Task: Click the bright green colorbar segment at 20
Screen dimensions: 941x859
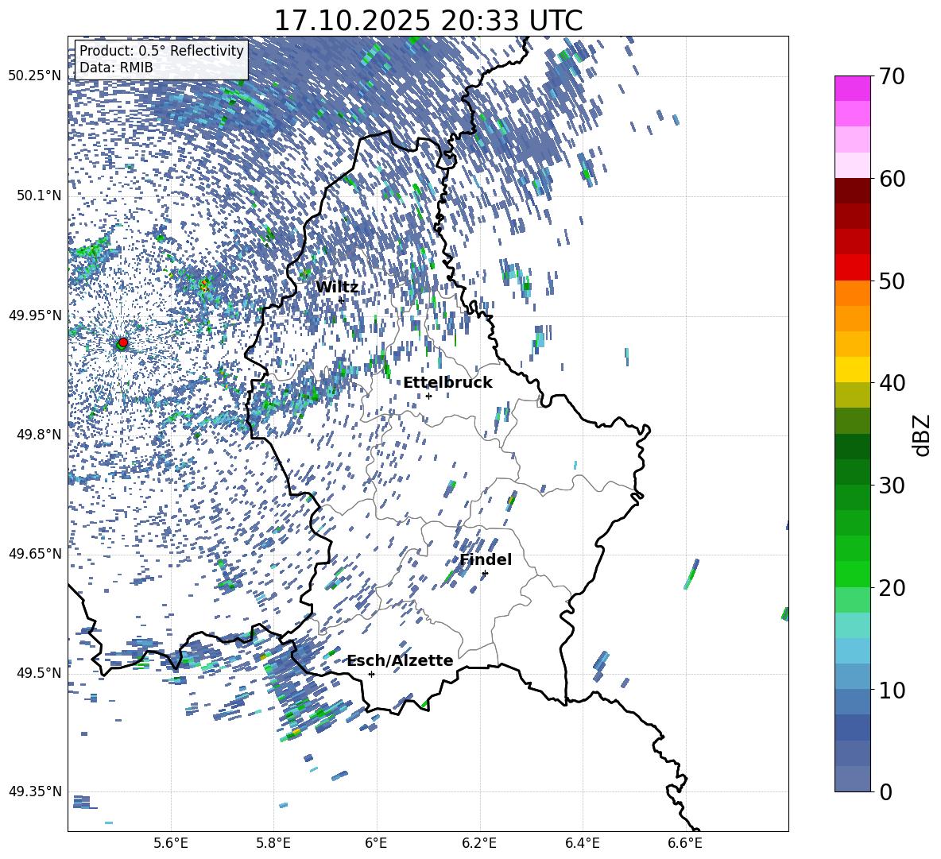Action: click(x=853, y=574)
